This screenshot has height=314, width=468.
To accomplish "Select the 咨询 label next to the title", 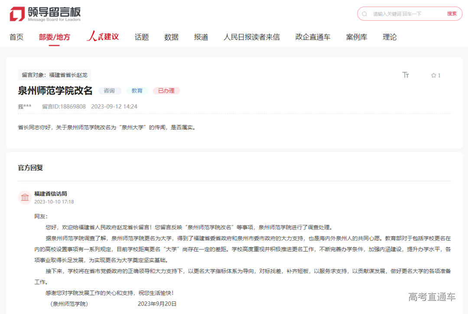I will 110,91.
